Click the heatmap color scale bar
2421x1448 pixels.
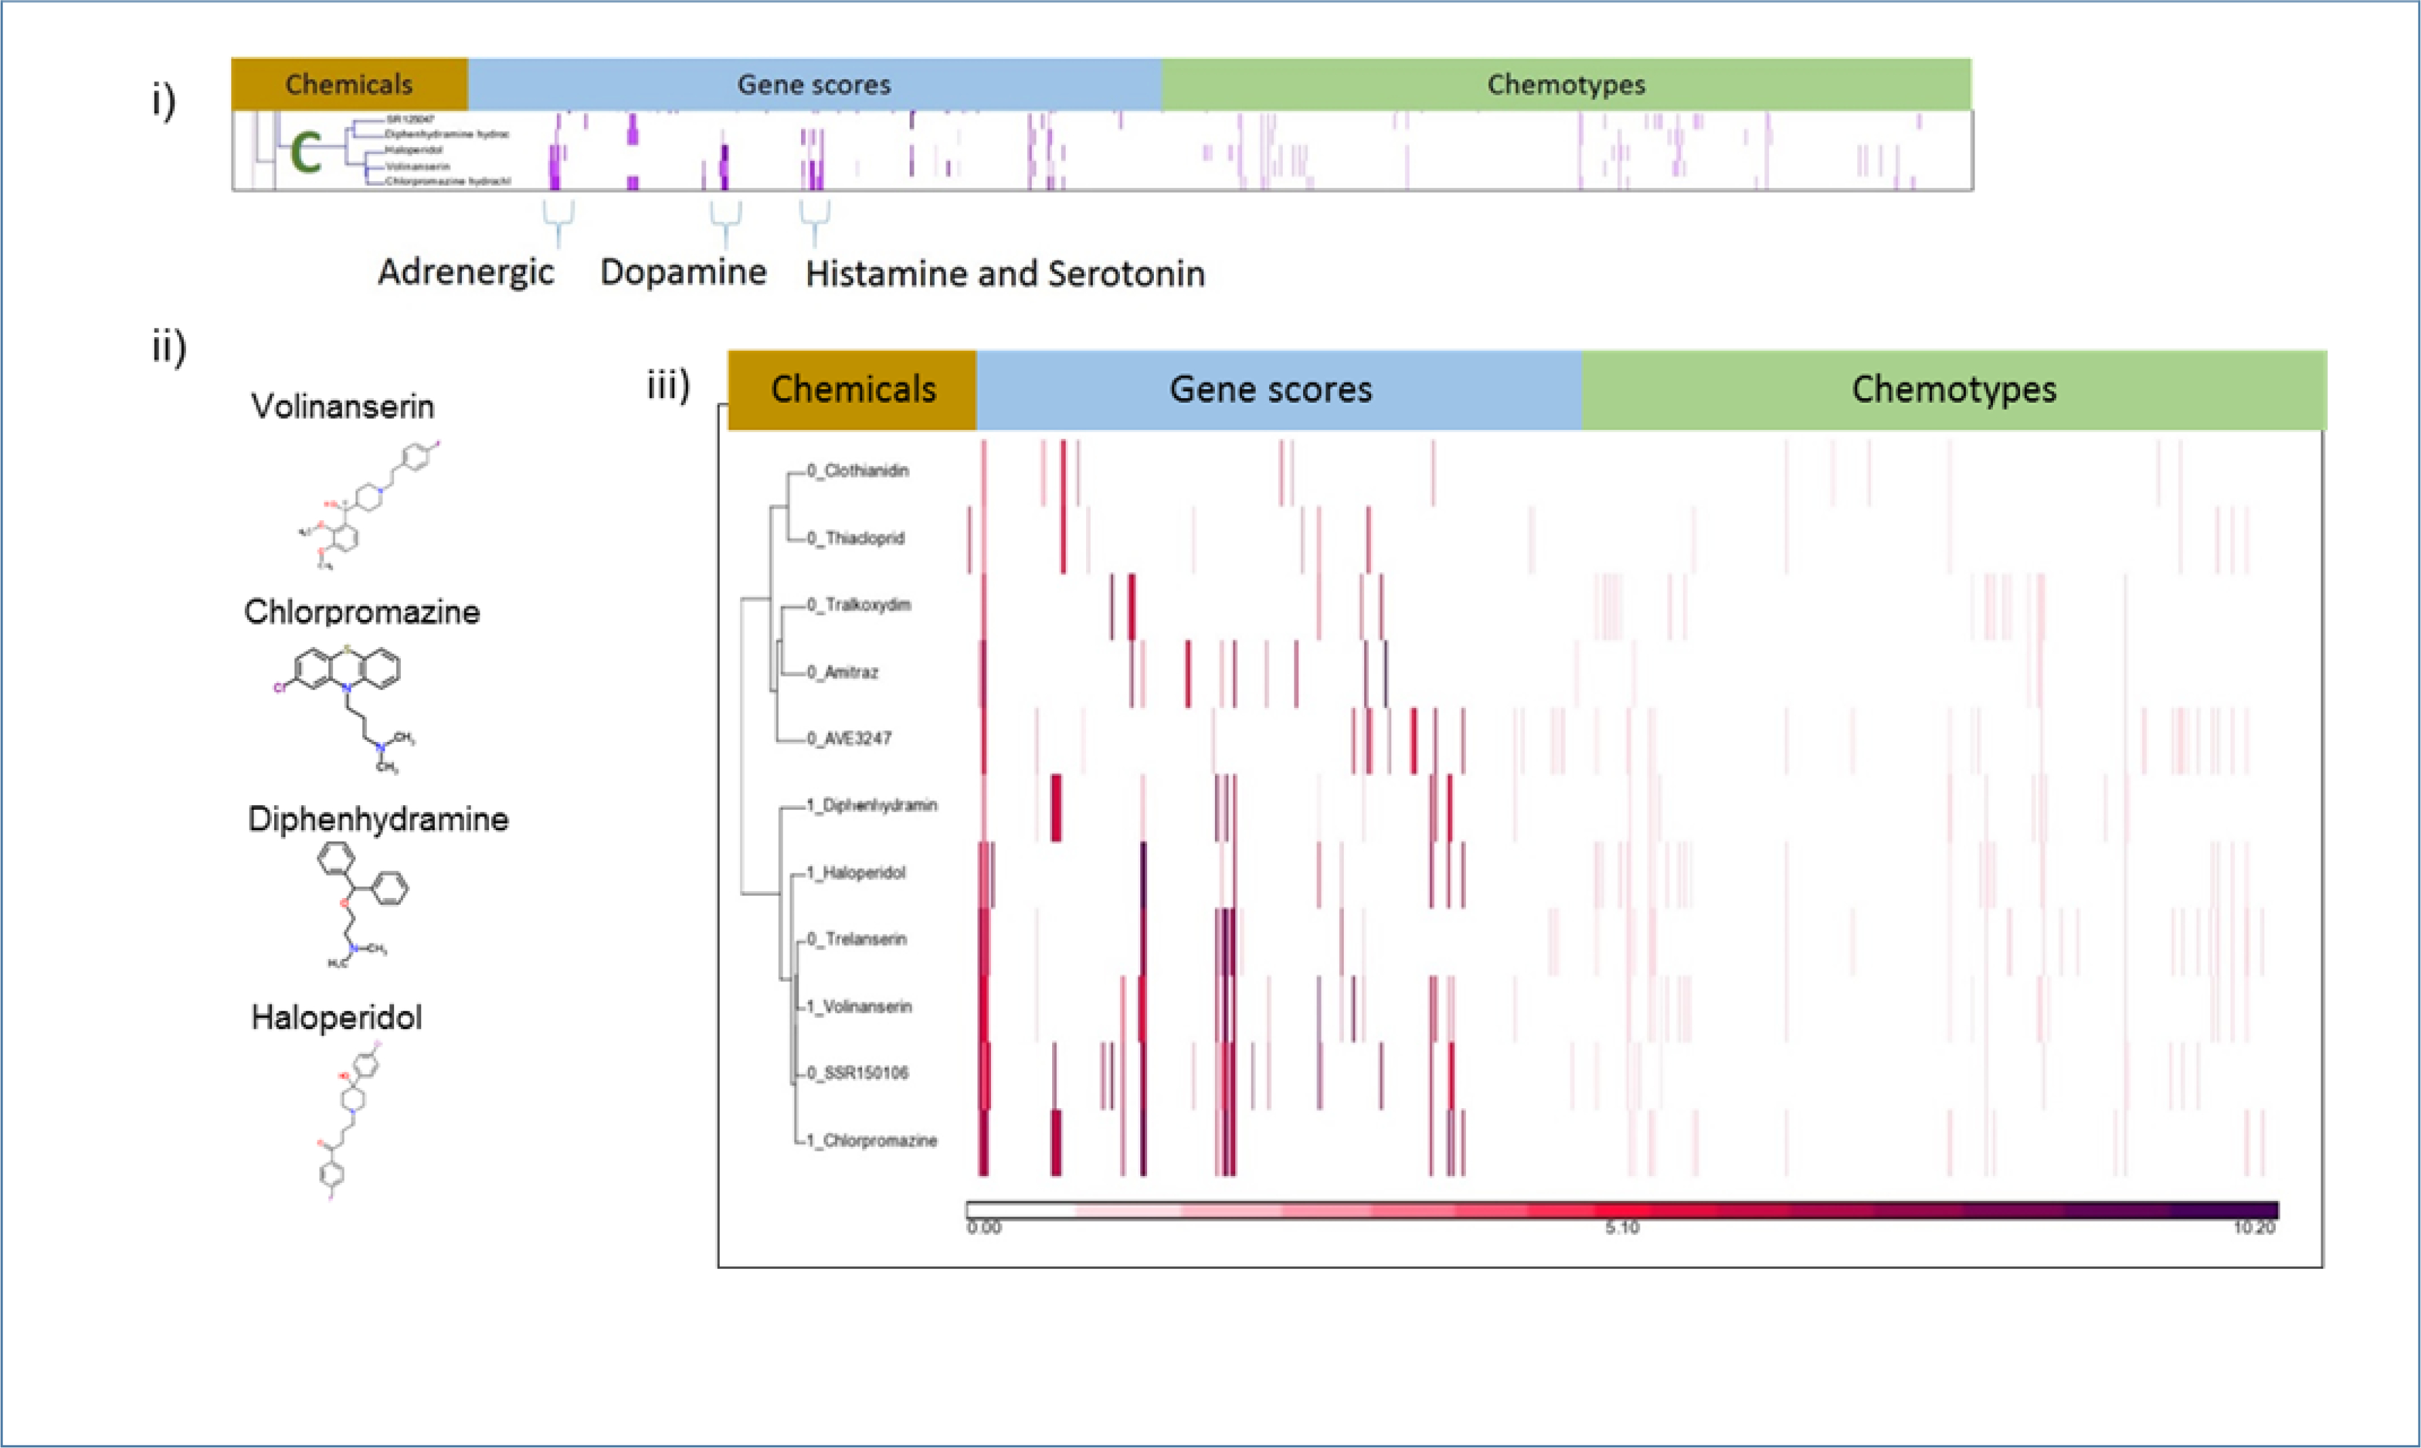coord(1622,1210)
